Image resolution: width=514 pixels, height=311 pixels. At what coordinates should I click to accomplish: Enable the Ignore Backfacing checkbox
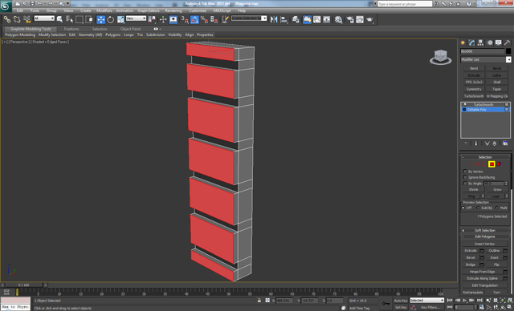465,177
